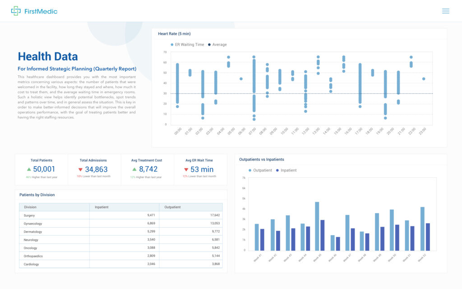462x289 pixels.
Task: Click the red arrow beside Total Admissions
Action: click(x=81, y=170)
